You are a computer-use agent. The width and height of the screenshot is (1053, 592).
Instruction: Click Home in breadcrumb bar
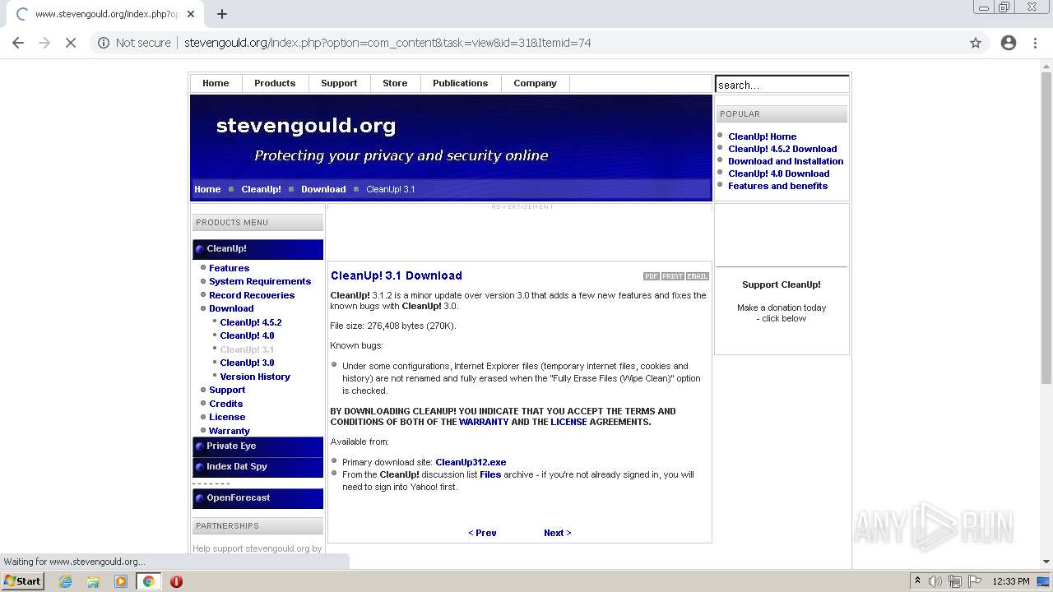[207, 189]
